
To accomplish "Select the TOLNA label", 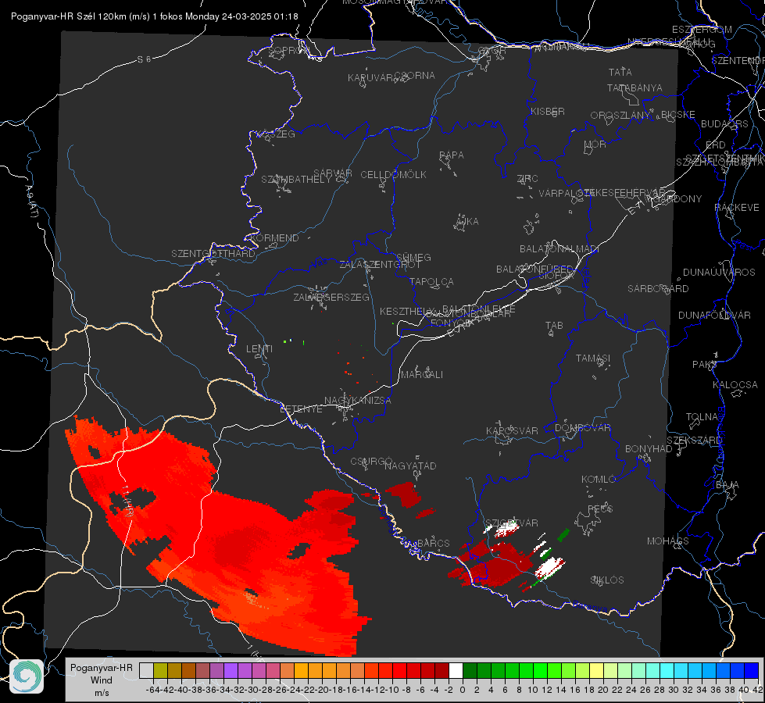I will (x=702, y=416).
